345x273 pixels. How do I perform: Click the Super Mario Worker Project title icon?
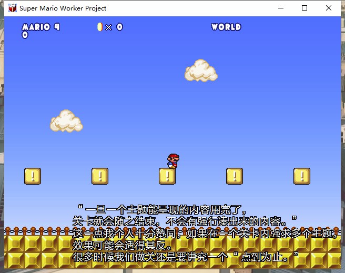point(13,8)
